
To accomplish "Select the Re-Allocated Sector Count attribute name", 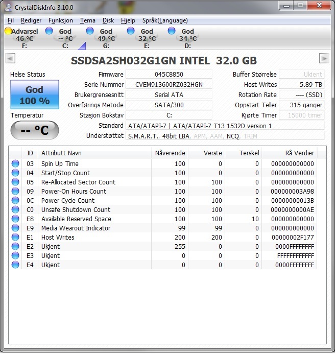I will 78,182.
